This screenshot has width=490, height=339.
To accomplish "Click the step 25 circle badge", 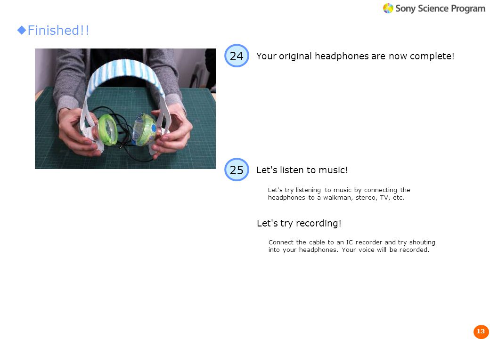I will (237, 169).
